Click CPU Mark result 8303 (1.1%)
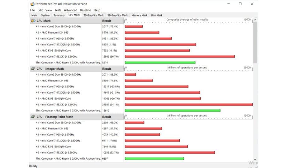The image size is (299, 168). click(109, 44)
